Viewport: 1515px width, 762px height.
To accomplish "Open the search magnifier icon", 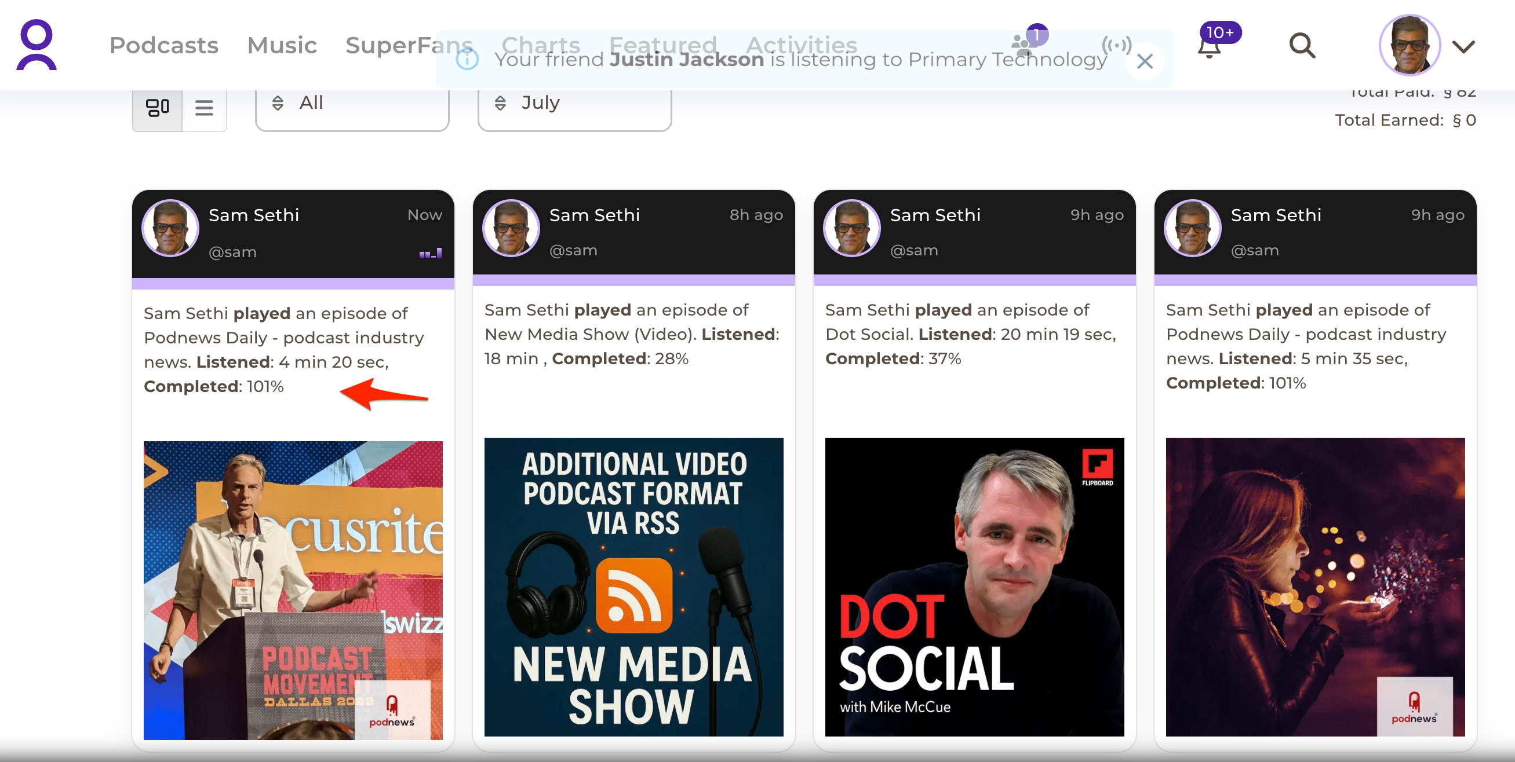I will tap(1302, 45).
